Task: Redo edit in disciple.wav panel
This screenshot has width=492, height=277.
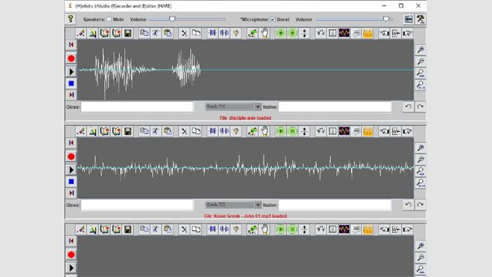Action: point(420,107)
